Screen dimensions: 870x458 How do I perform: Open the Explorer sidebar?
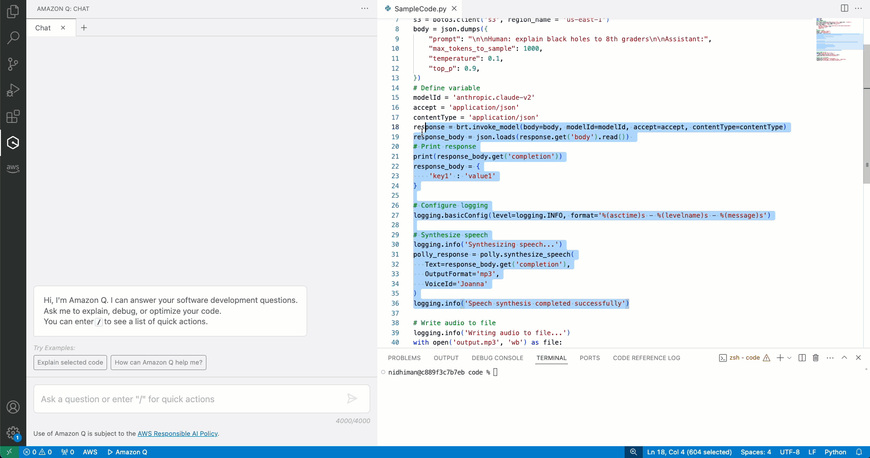[x=13, y=11]
